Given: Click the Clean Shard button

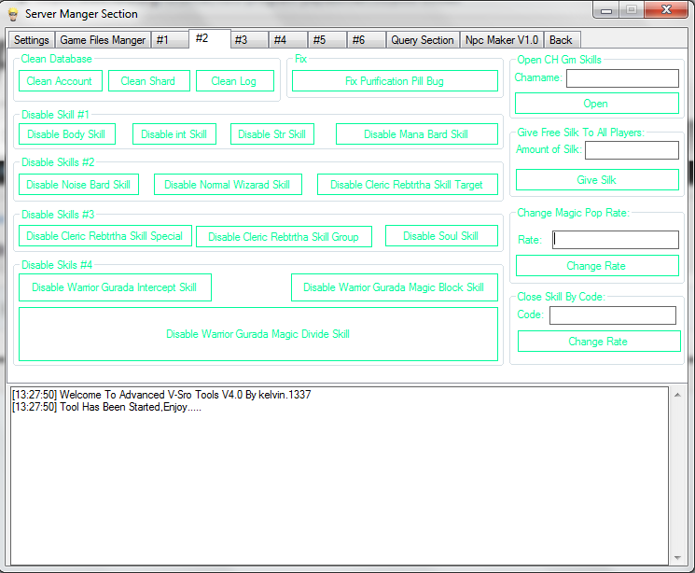Looking at the screenshot, I should pyautogui.click(x=149, y=80).
